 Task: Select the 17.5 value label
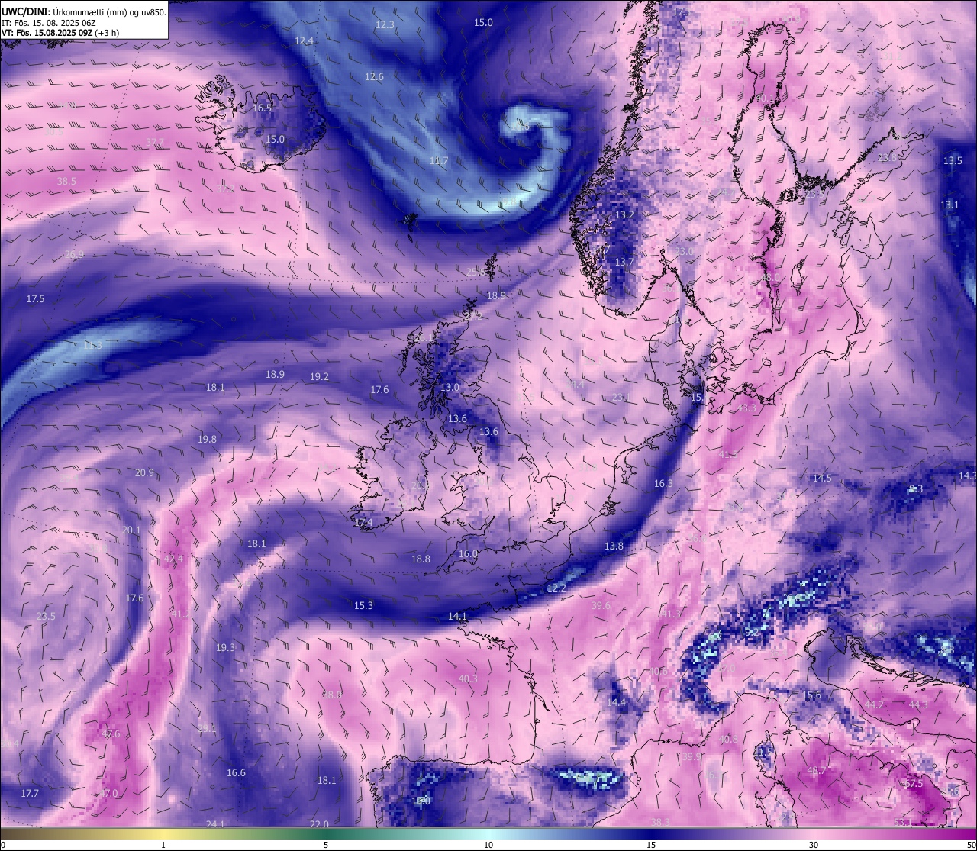[35, 298]
